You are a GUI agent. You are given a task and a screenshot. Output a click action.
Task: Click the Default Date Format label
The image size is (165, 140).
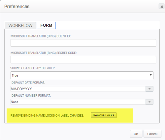coord(28,82)
